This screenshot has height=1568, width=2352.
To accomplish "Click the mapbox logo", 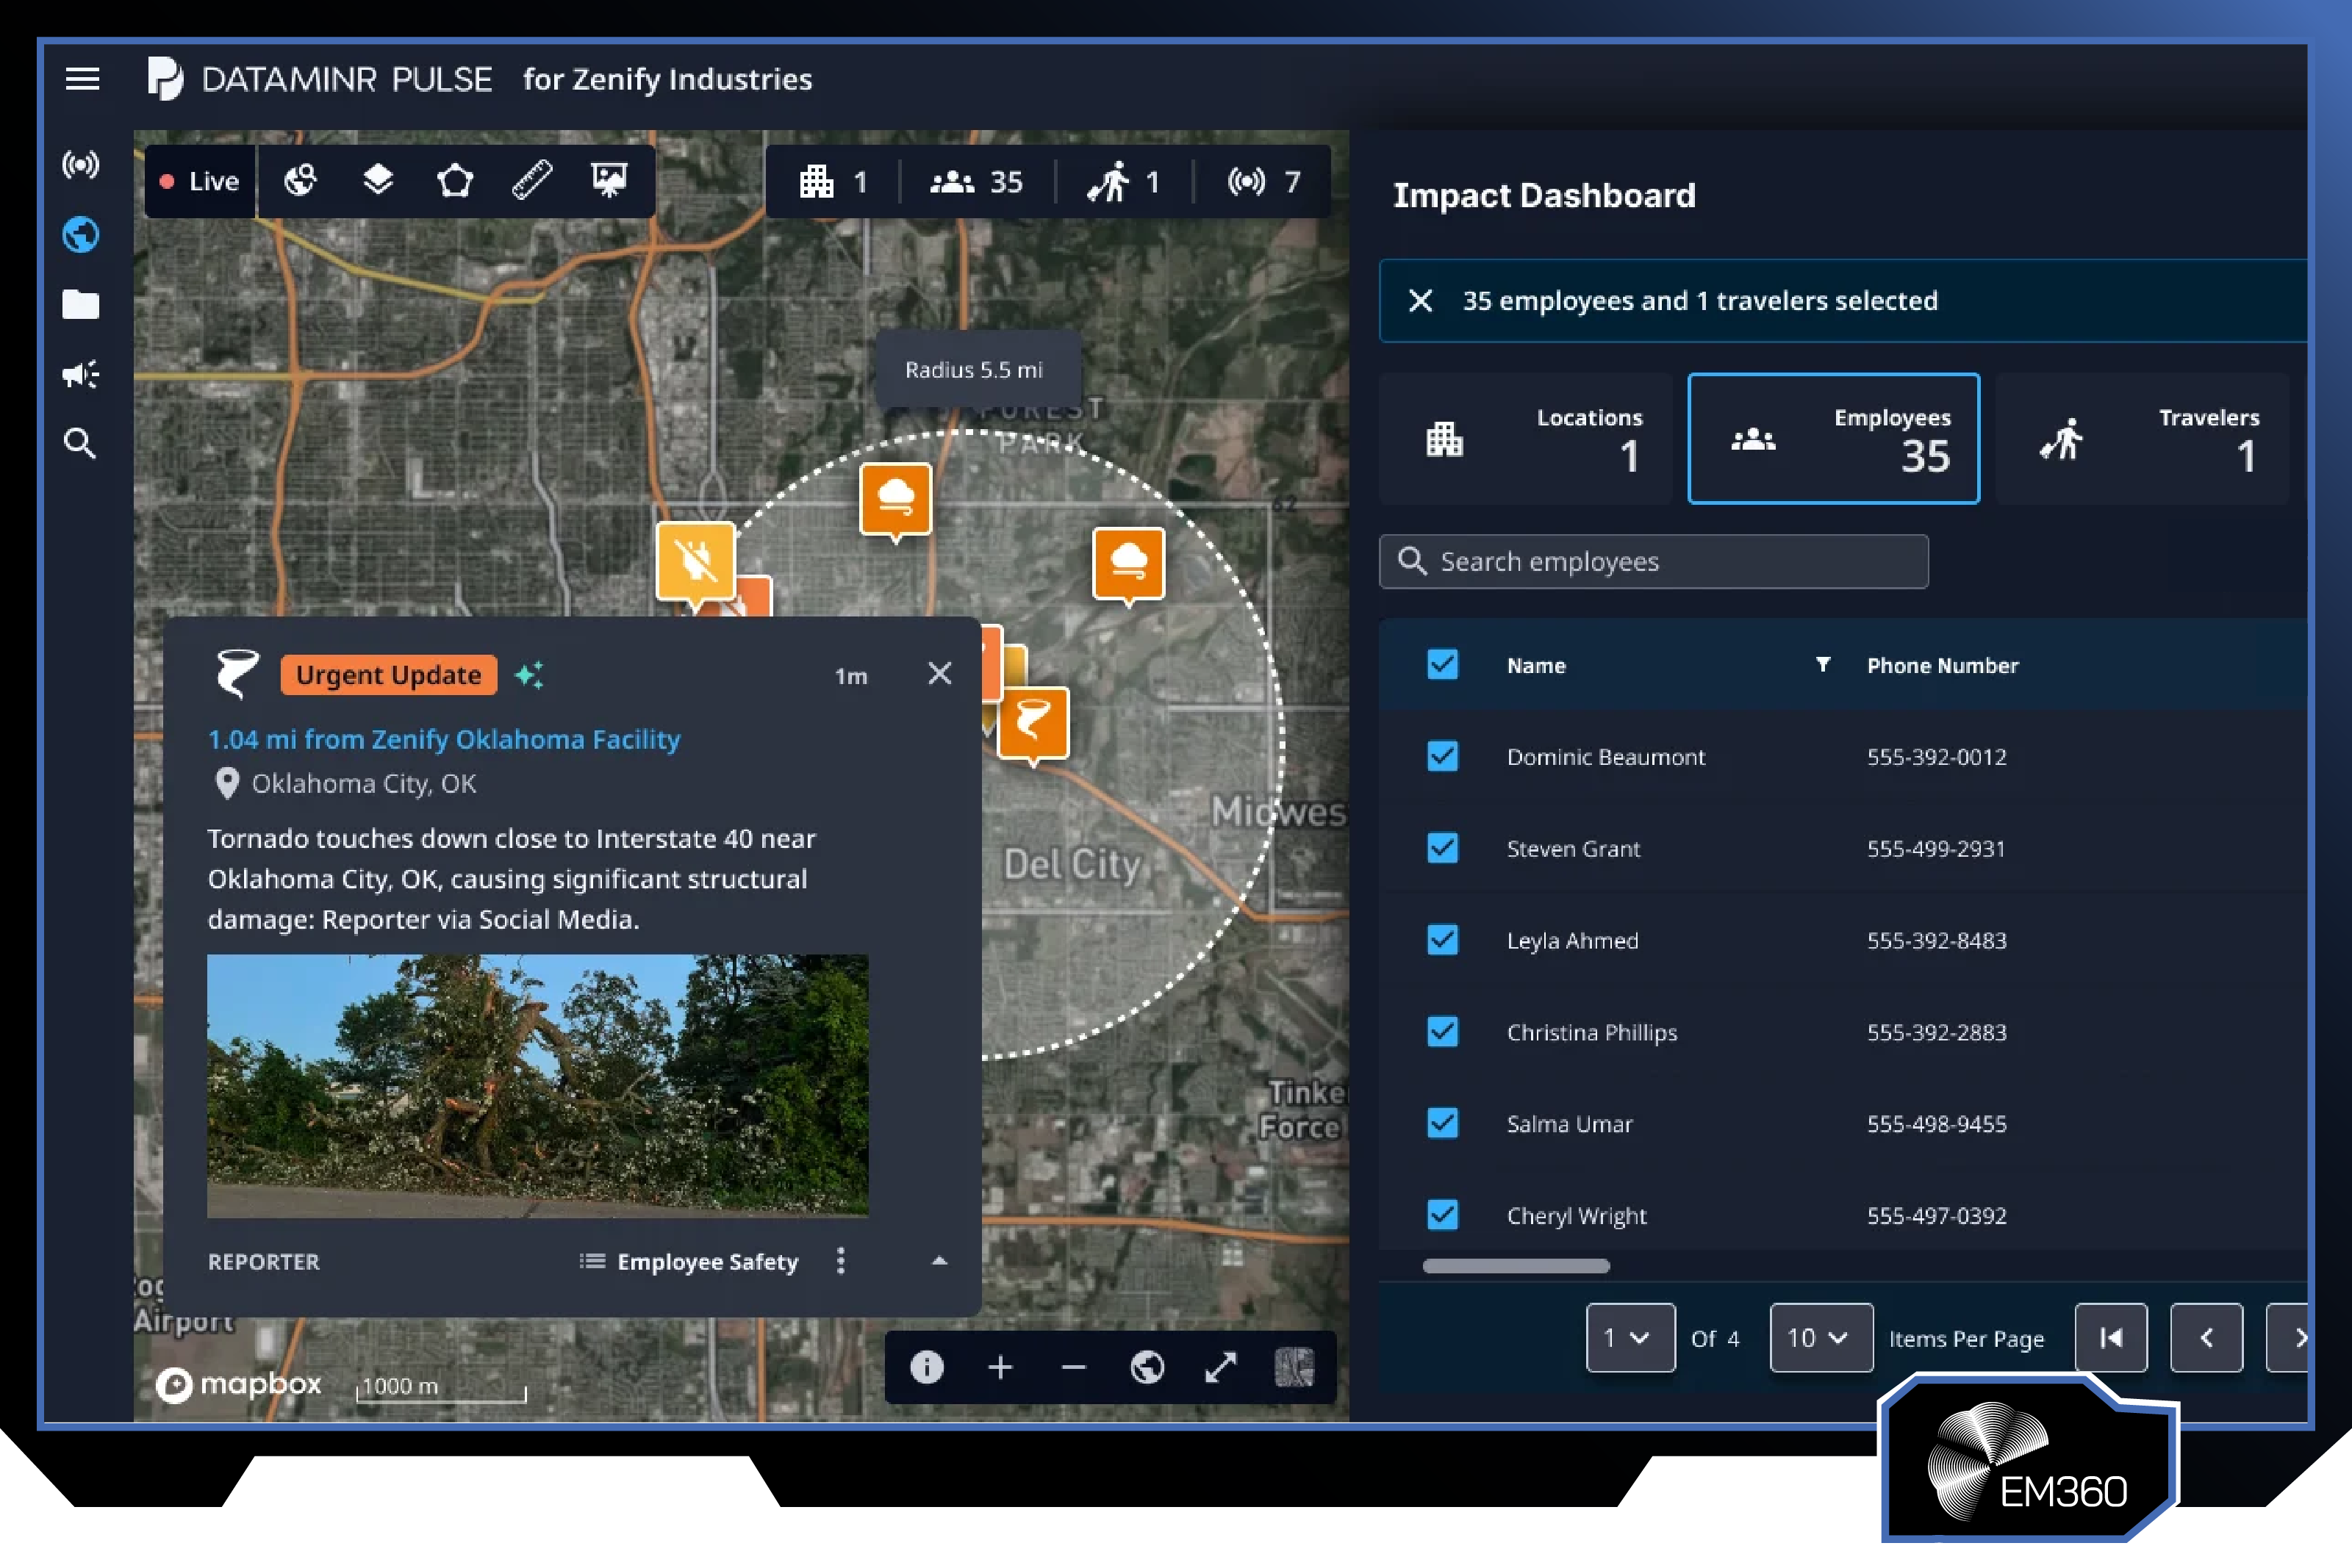I will tap(238, 1384).
